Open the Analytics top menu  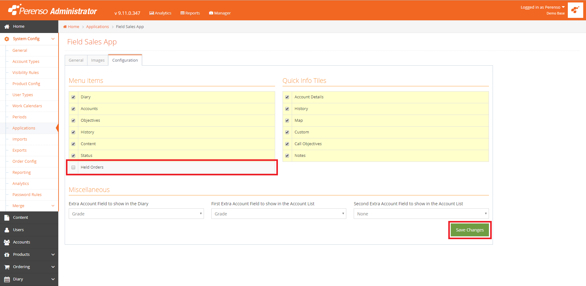pos(161,13)
